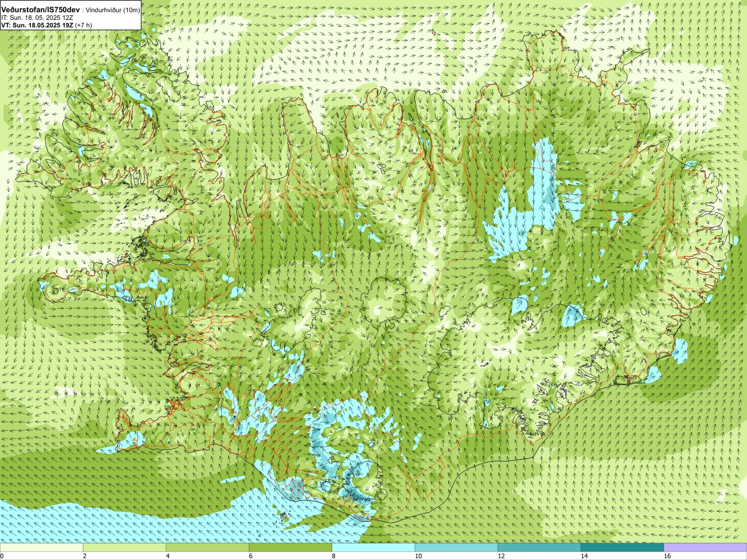Click the legend value 2
747x560 pixels.
(x=85, y=556)
